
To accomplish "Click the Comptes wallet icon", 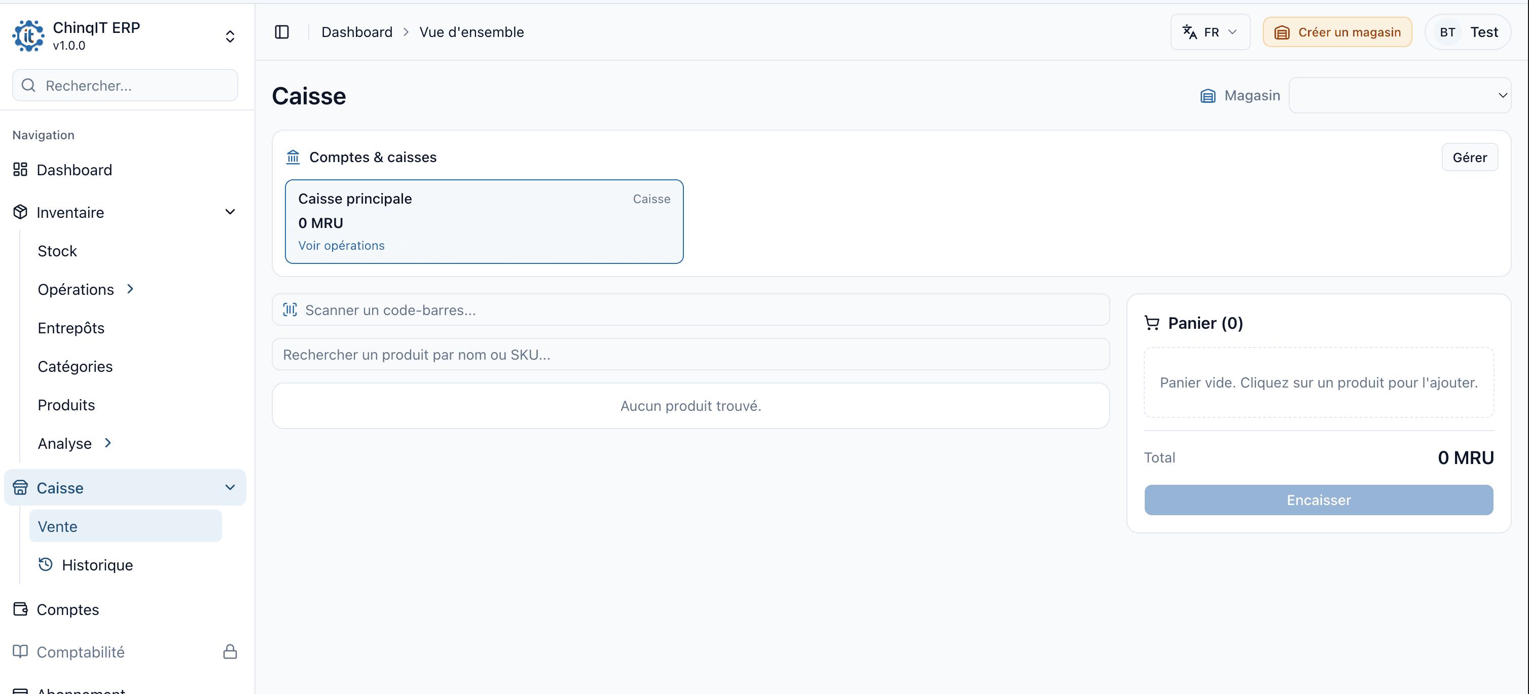I will coord(20,609).
